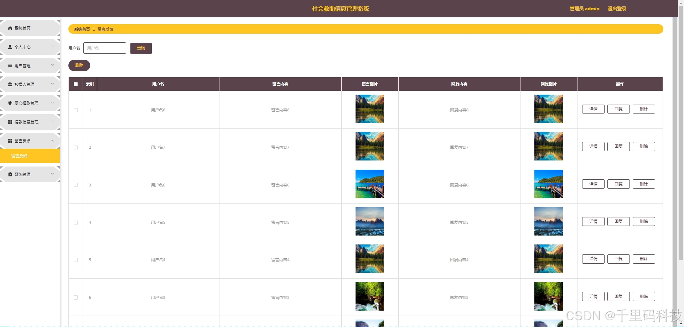Click the 用户名 column header
The image size is (684, 327).
(158, 84)
